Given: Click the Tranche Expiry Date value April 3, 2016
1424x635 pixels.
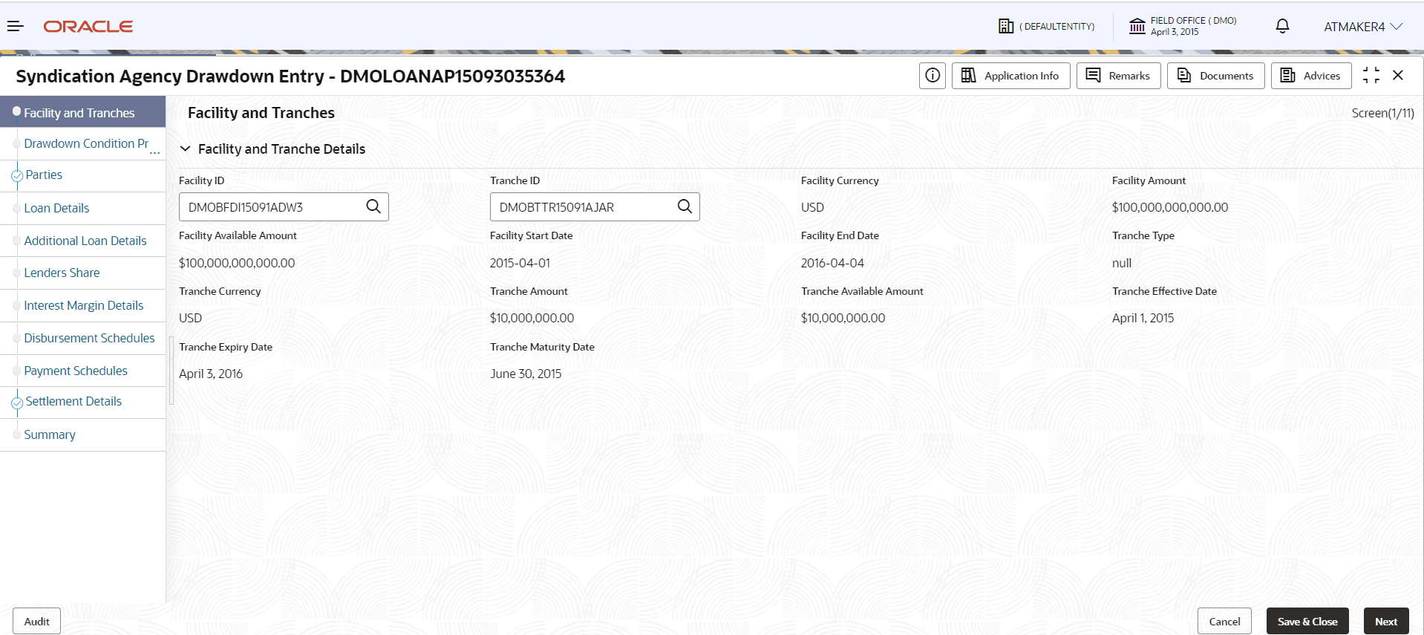Looking at the screenshot, I should (211, 374).
